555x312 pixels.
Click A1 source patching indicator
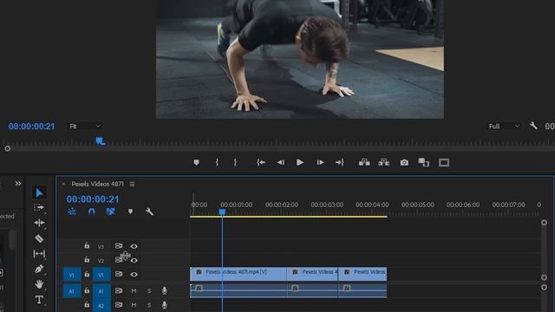pos(71,291)
